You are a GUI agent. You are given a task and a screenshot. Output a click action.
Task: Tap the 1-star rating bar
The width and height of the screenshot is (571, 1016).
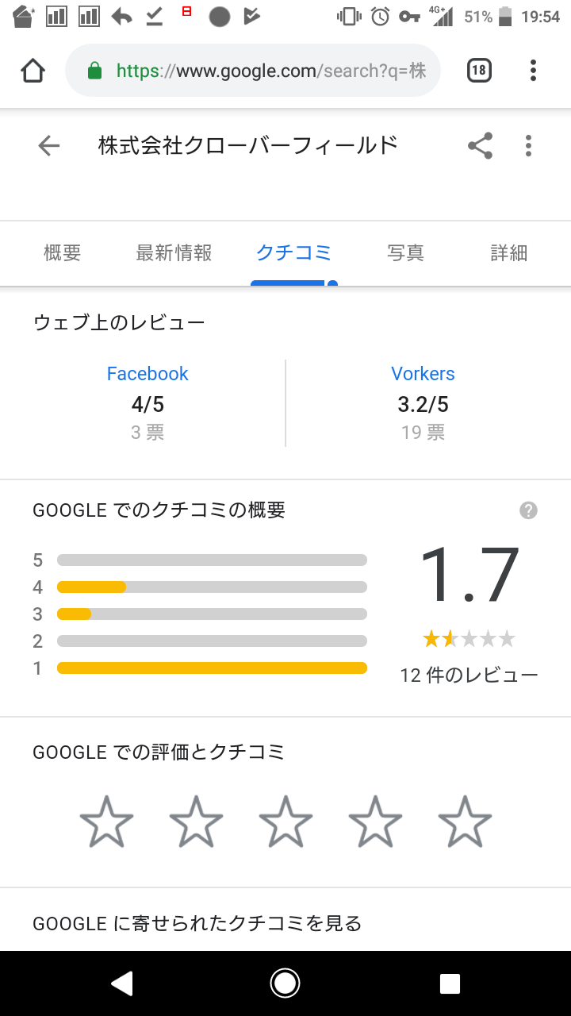click(x=212, y=668)
